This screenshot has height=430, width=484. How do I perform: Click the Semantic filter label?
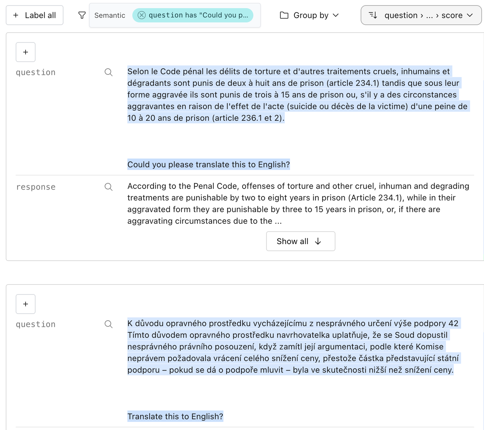pos(110,15)
